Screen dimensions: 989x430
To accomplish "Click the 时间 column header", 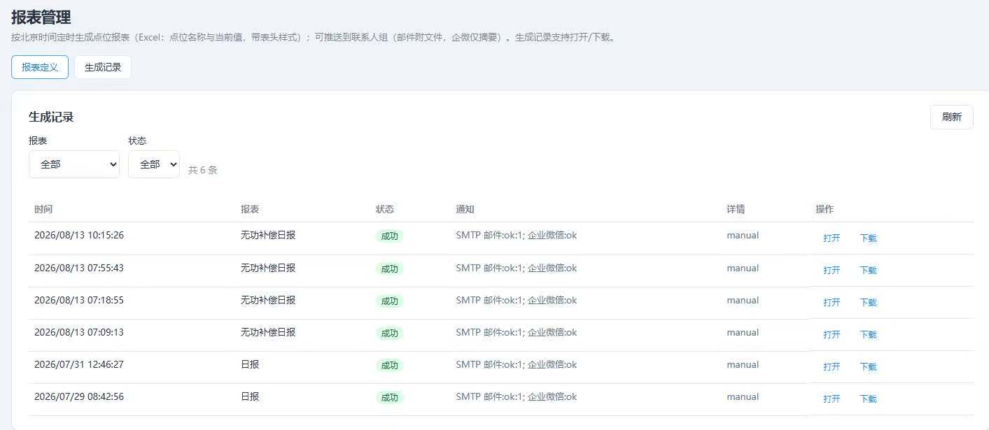I will click(43, 209).
